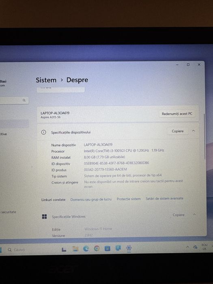
Task: Open Domeniu sau grup de lucru link
Action: tap(91, 200)
